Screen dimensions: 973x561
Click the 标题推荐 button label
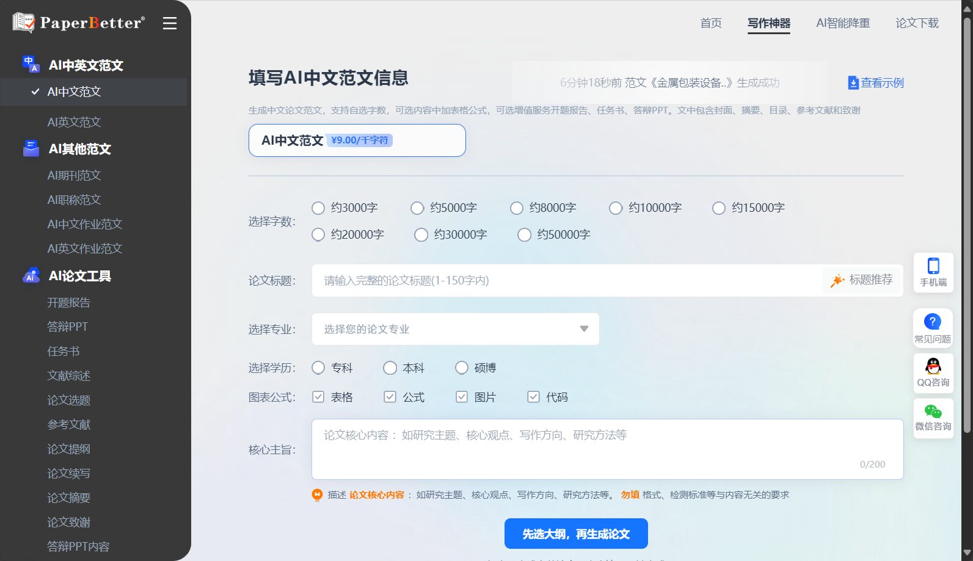point(871,280)
